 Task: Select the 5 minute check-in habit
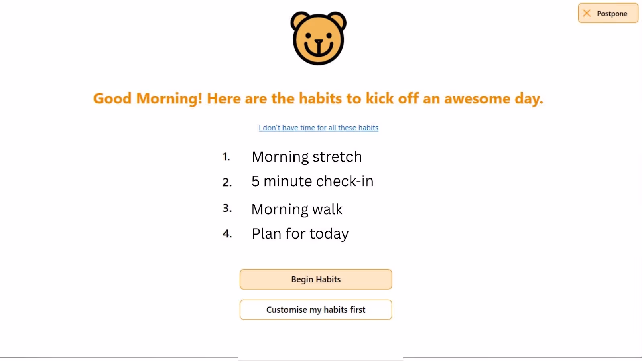tap(313, 181)
